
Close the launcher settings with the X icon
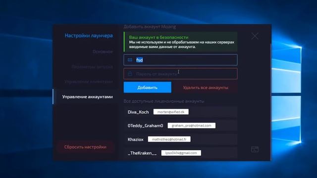tap(255, 36)
